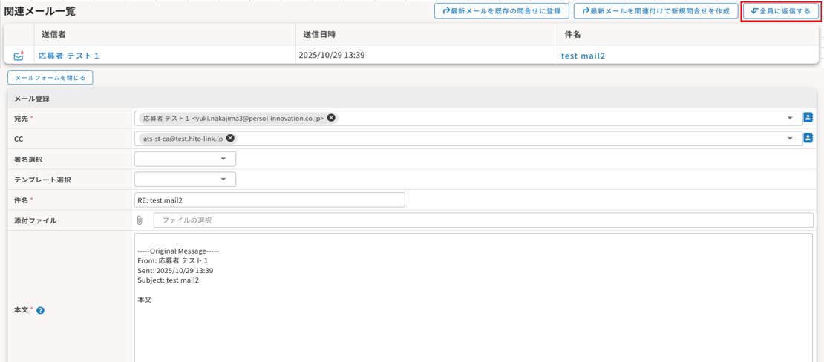Viewport: 824px width, 362px height.
Task: Remove the 応募者 テスト１ recipient chip
Action: pyautogui.click(x=331, y=118)
